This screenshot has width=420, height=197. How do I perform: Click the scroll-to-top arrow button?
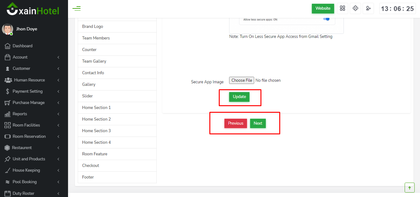(409, 188)
